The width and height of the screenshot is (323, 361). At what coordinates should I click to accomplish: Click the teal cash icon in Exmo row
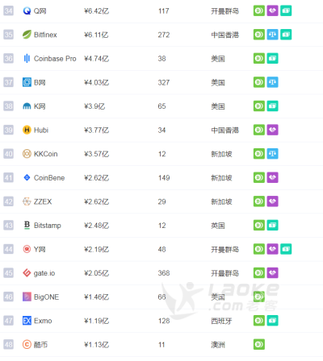[272, 321]
